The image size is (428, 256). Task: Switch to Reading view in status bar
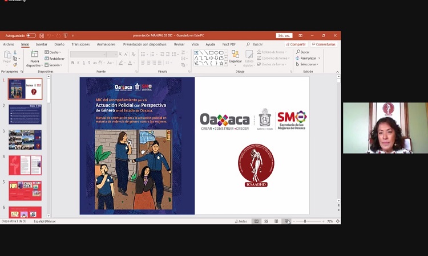click(x=276, y=221)
